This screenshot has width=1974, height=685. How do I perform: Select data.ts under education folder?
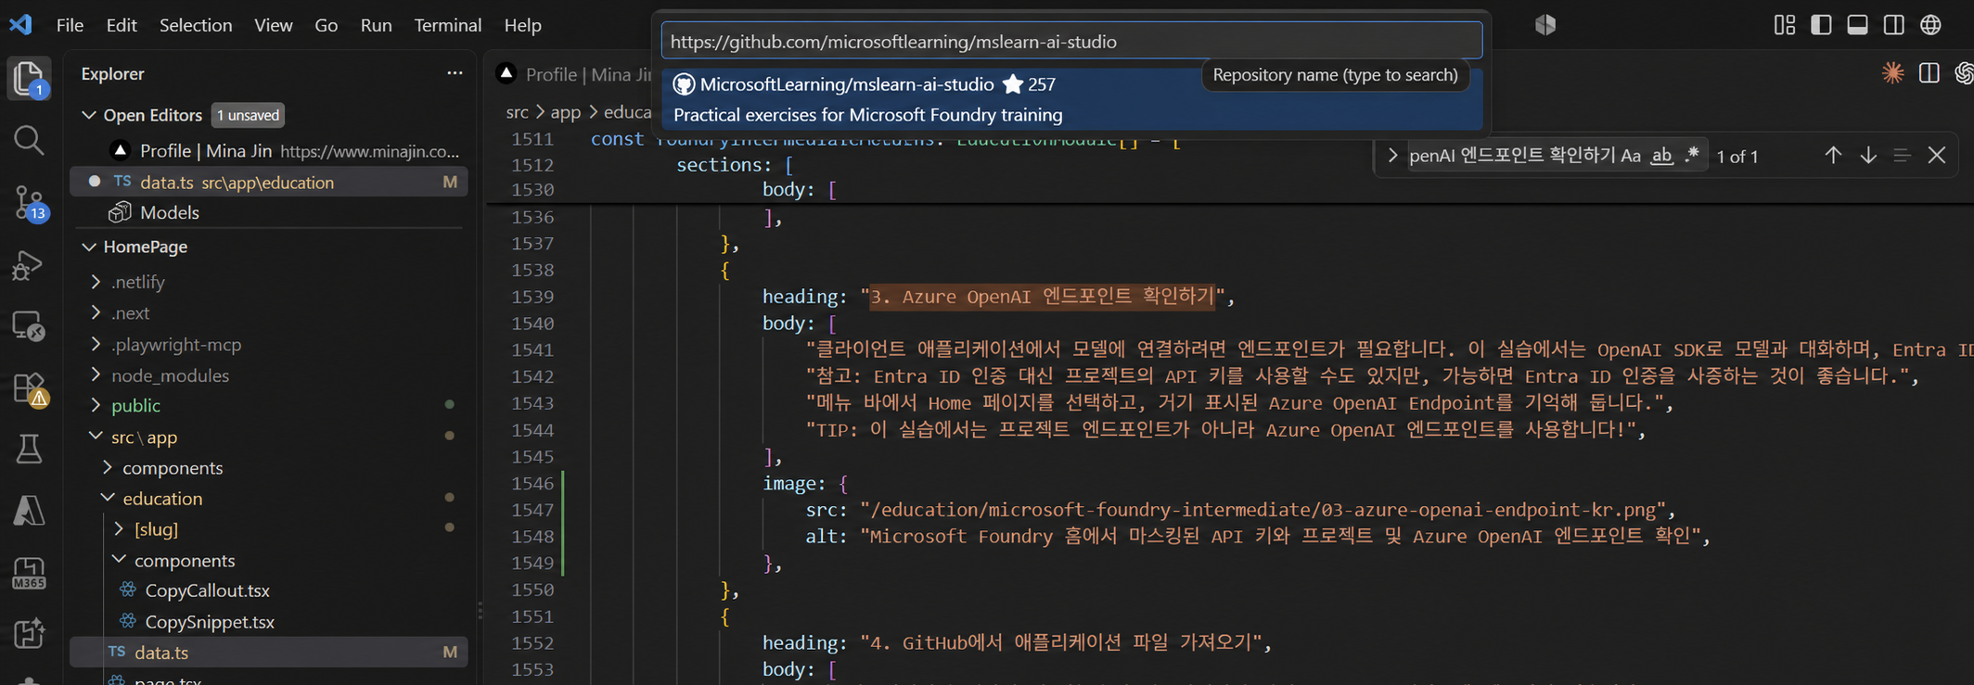268,653
